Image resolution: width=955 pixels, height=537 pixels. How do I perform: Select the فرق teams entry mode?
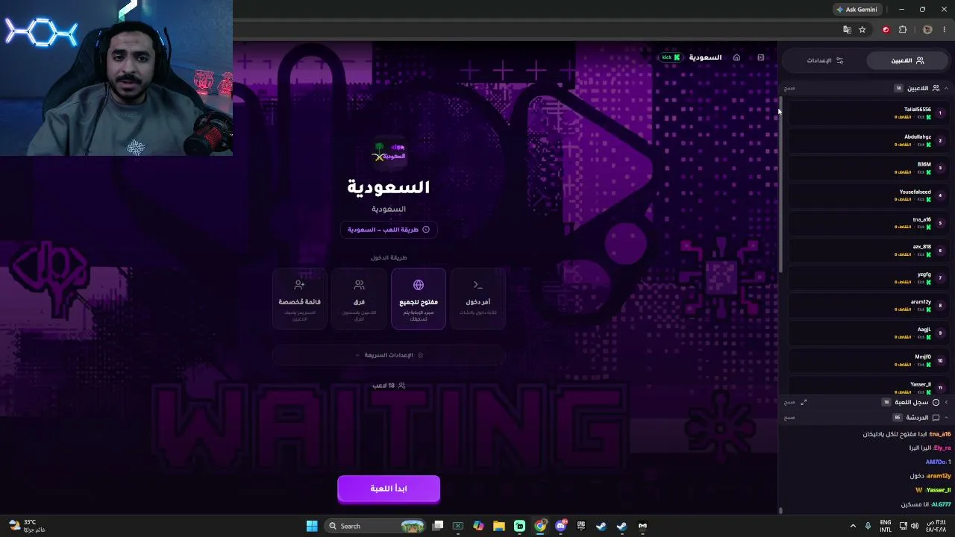pyautogui.click(x=359, y=298)
